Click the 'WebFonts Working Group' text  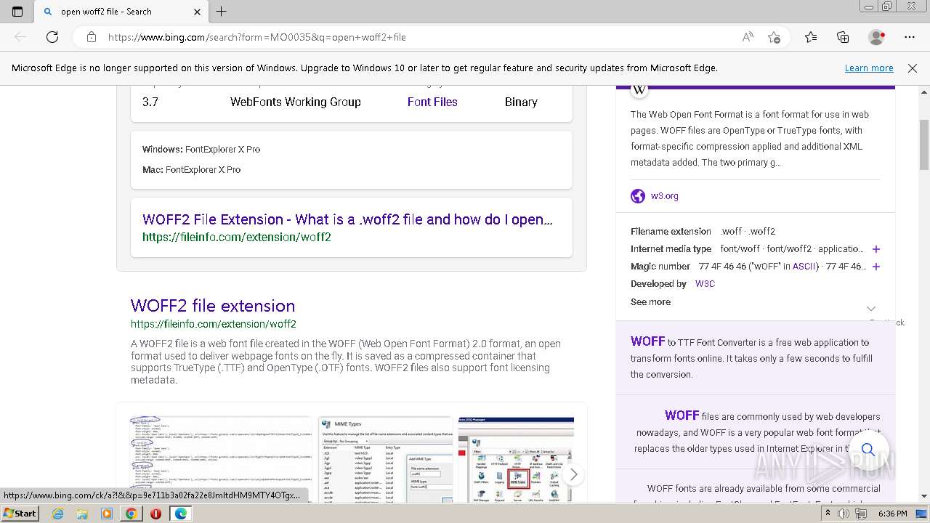(296, 102)
